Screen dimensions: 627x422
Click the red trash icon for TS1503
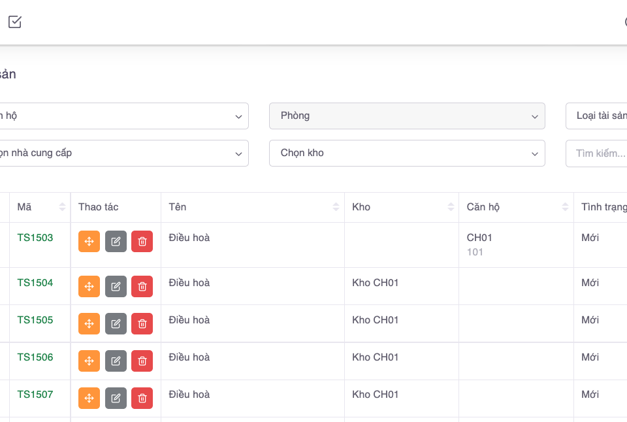tap(142, 242)
